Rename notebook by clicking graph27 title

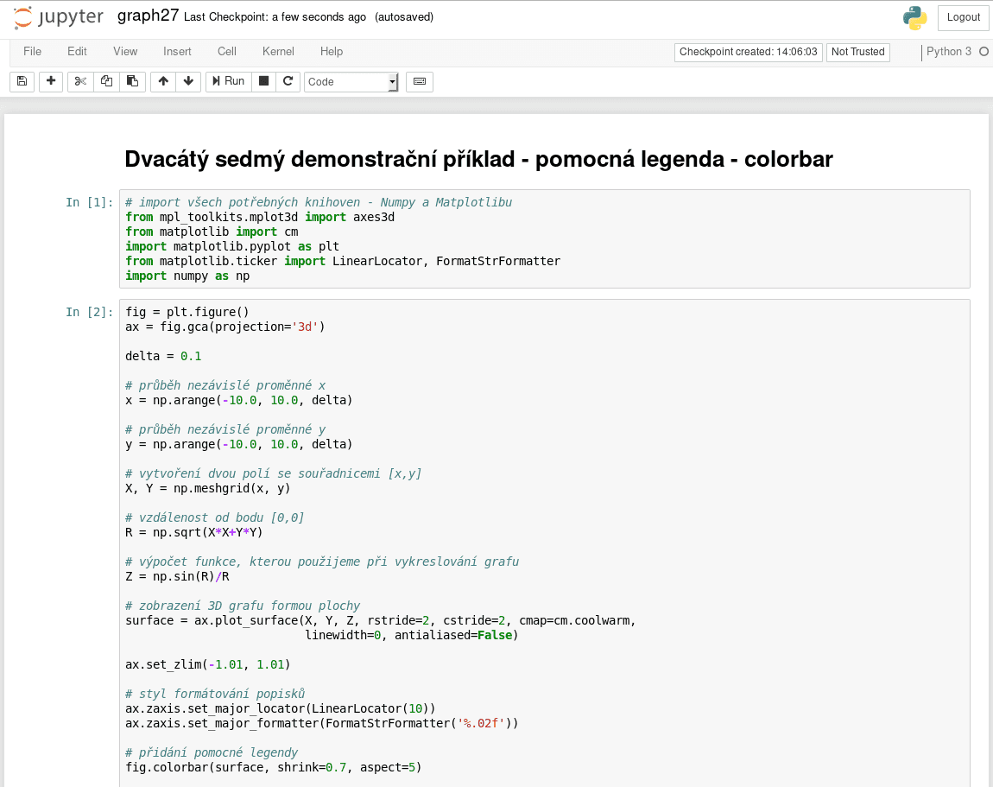[149, 16]
